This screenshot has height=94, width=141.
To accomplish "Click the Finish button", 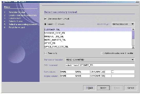I will click(x=117, y=88).
